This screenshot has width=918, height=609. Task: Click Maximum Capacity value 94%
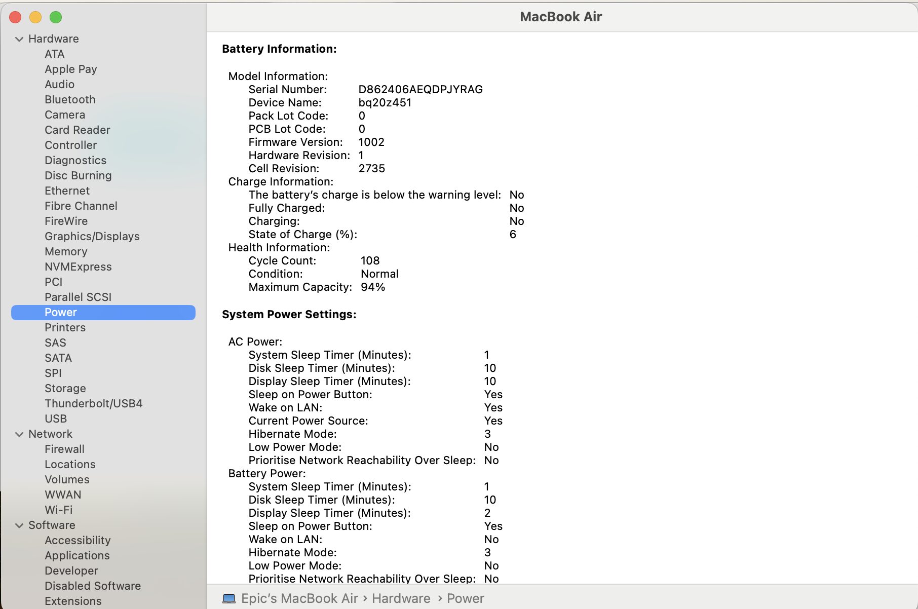pyautogui.click(x=373, y=287)
